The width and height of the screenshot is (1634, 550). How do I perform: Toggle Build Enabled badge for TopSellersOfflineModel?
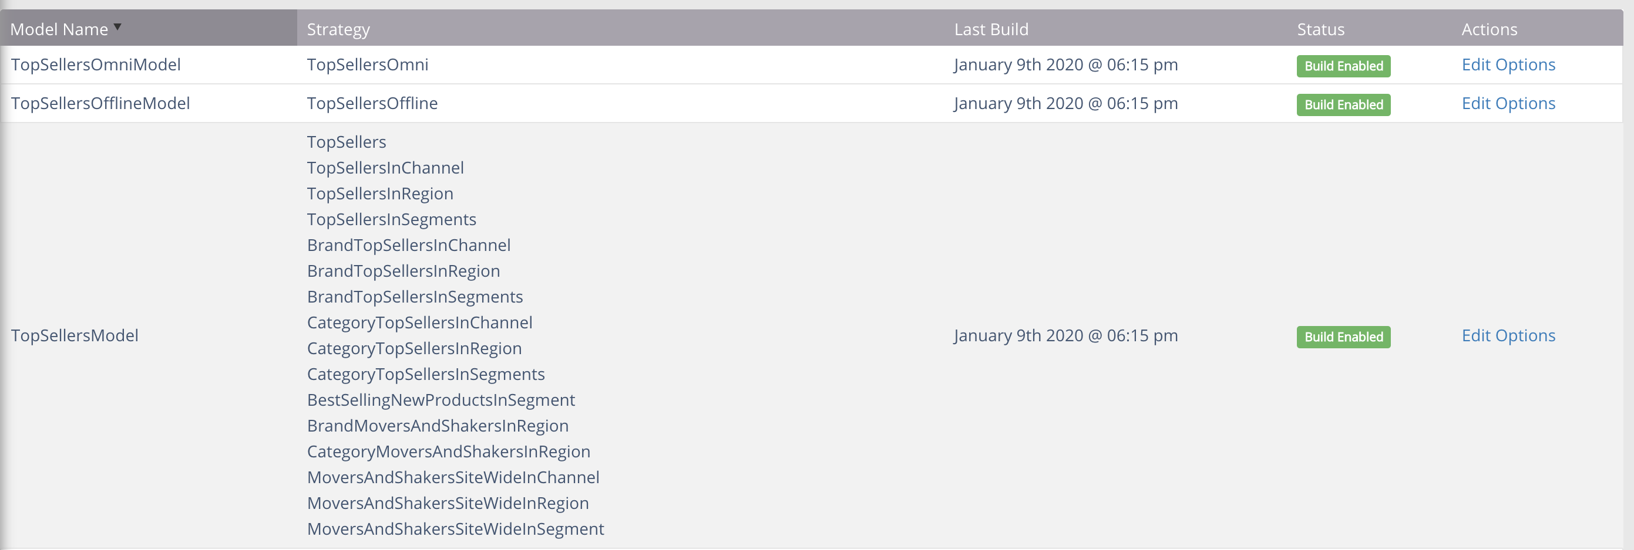(1343, 104)
